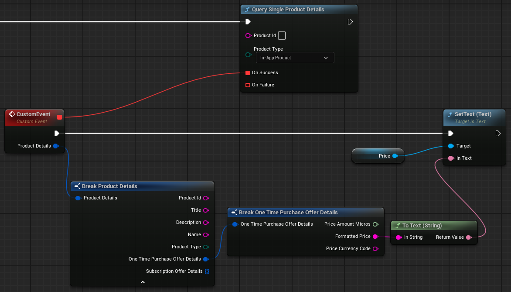Select the CustomEvent node title
The height and width of the screenshot is (292, 511).
click(33, 114)
